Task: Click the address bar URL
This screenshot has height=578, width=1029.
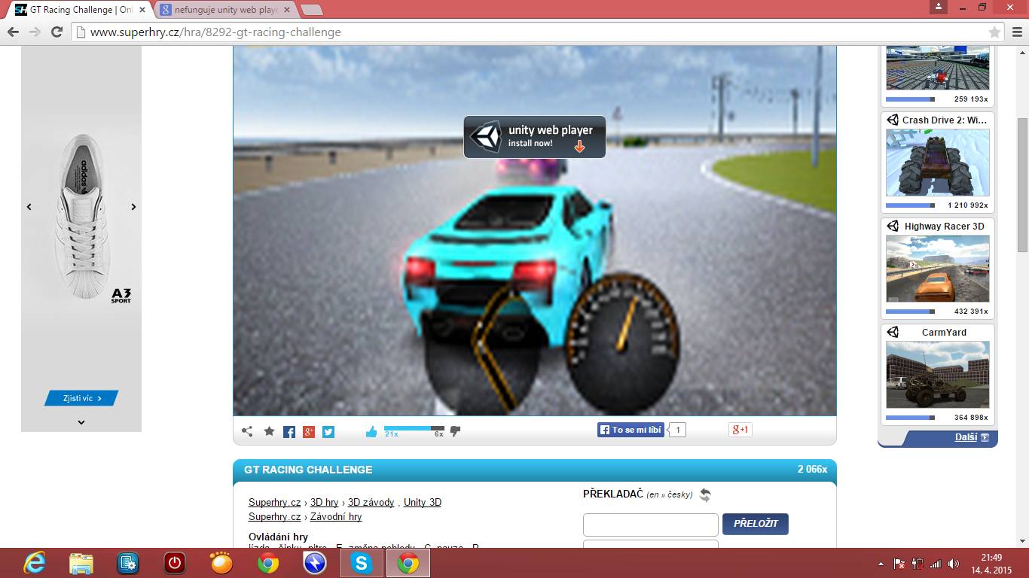Action: (215, 32)
